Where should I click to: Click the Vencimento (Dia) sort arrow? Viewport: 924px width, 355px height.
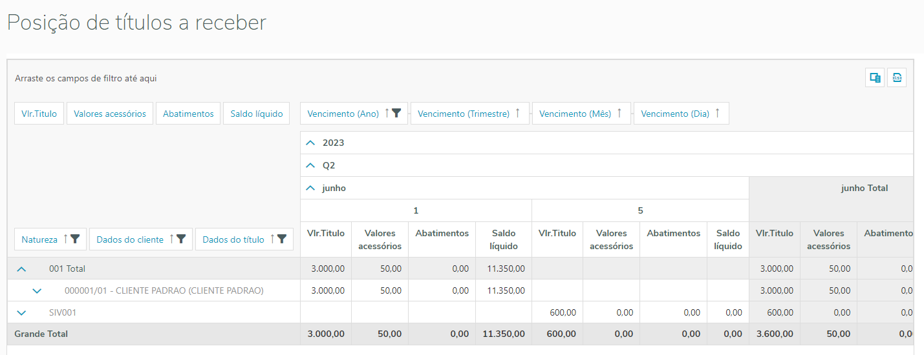click(717, 114)
